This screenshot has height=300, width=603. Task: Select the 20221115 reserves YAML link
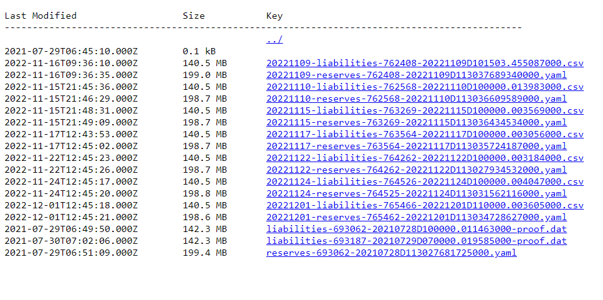point(416,122)
